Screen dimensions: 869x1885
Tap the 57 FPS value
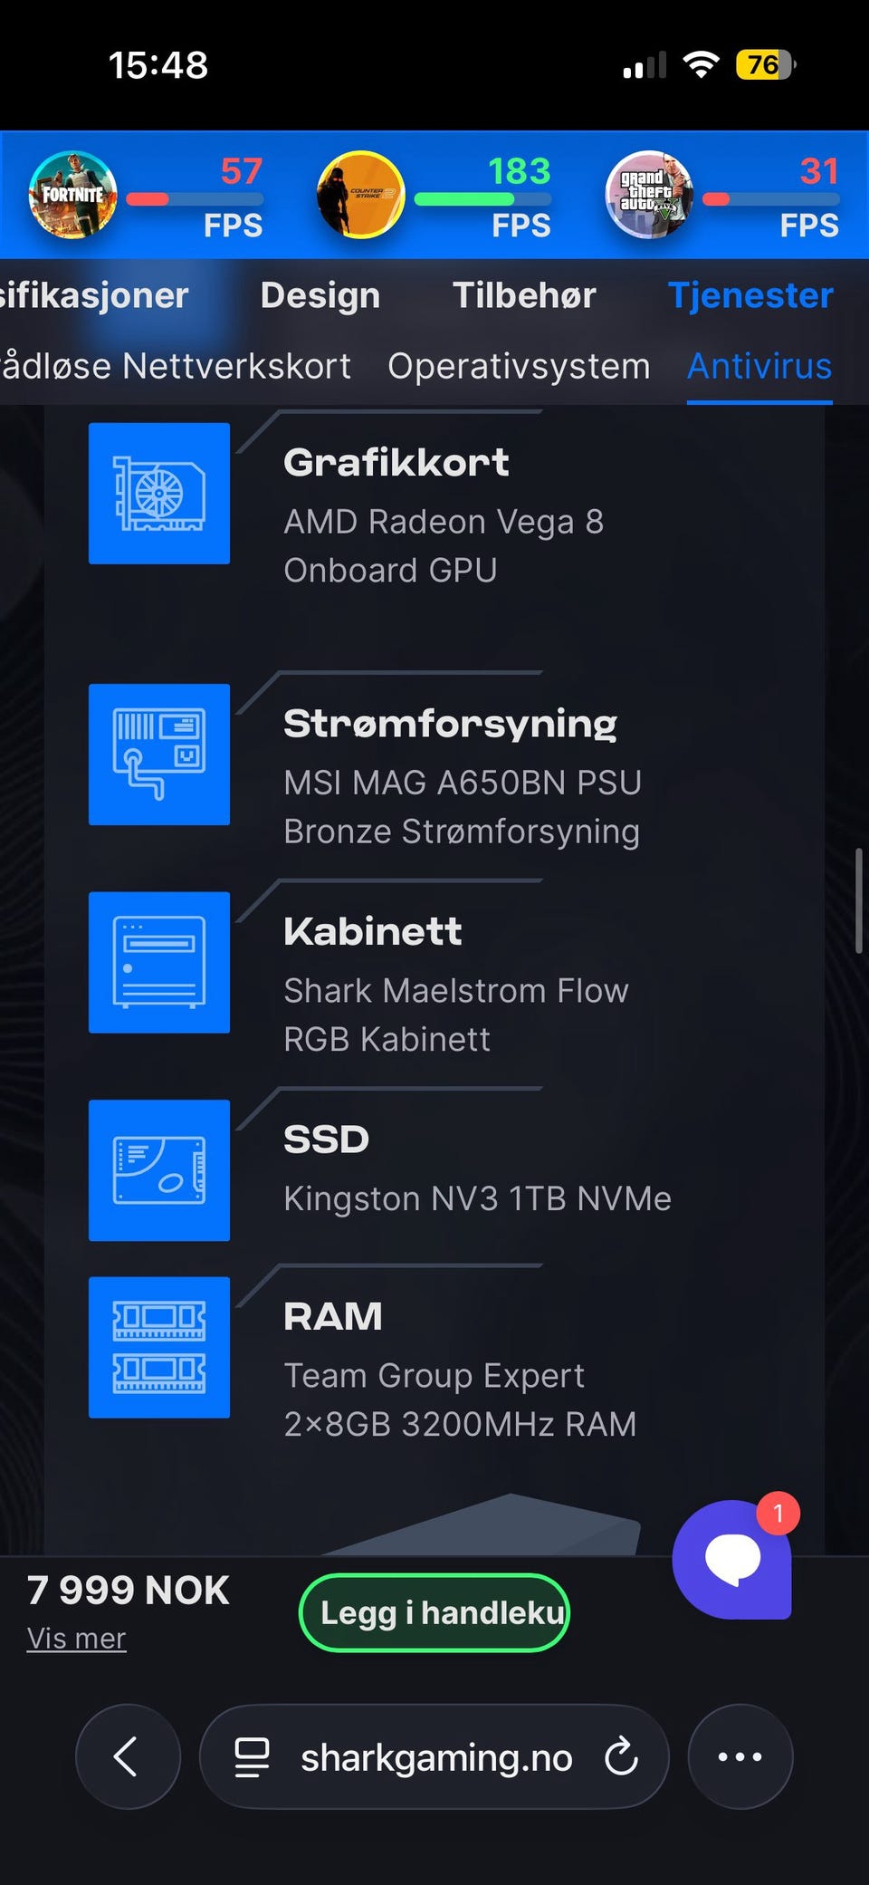coord(242,170)
